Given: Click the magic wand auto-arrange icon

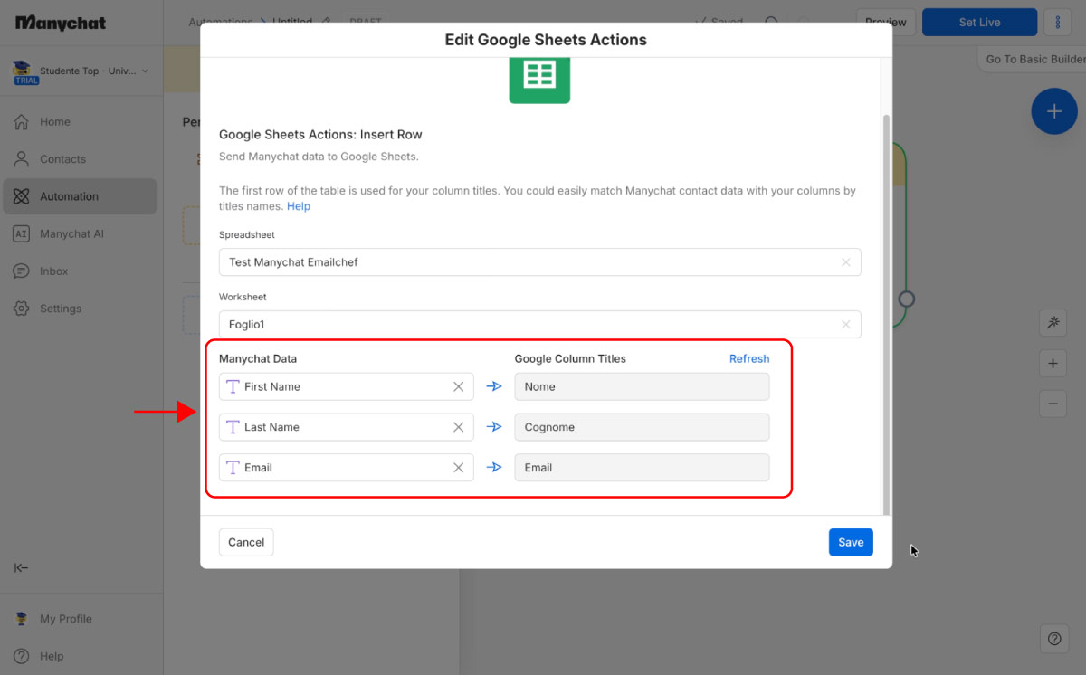Looking at the screenshot, I should tap(1053, 322).
